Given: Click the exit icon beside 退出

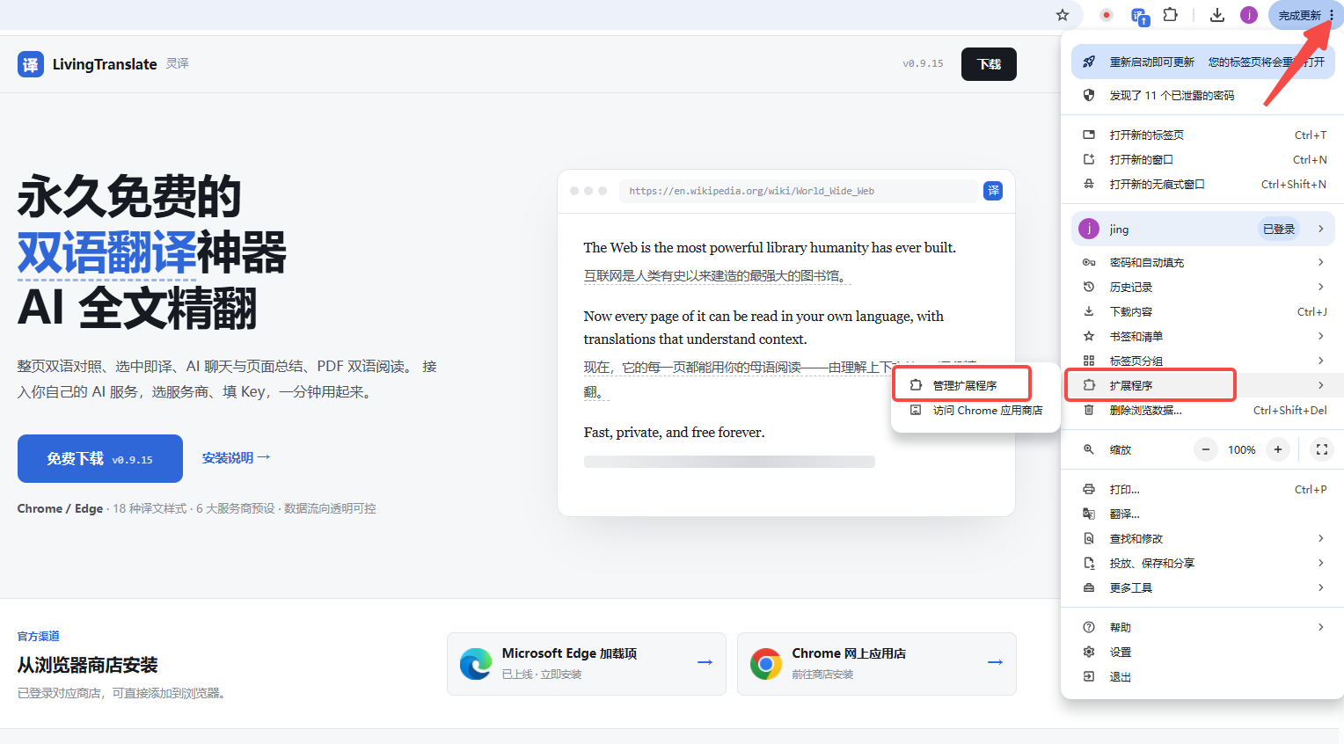Looking at the screenshot, I should tap(1089, 676).
